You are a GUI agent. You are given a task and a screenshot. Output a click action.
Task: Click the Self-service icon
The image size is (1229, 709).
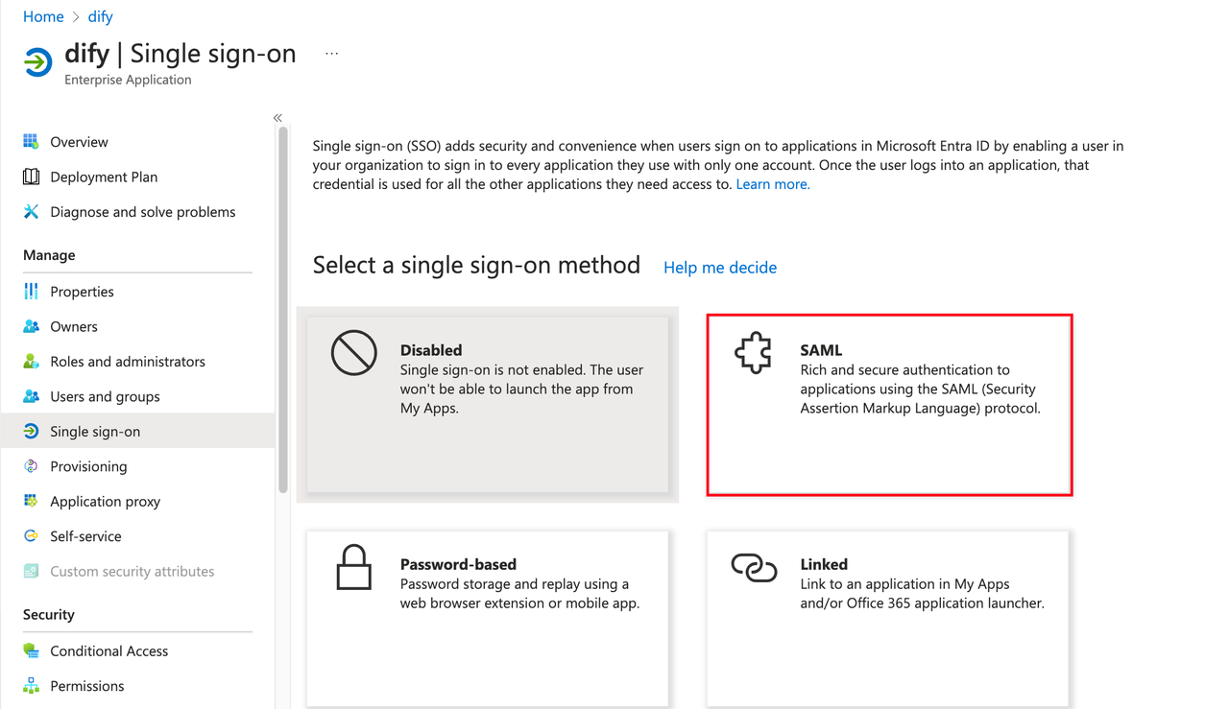point(31,536)
